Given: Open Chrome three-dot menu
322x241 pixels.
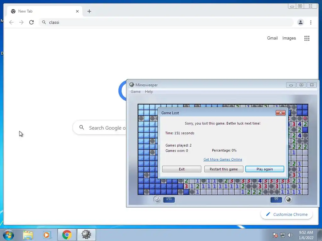Looking at the screenshot, I should point(311,22).
